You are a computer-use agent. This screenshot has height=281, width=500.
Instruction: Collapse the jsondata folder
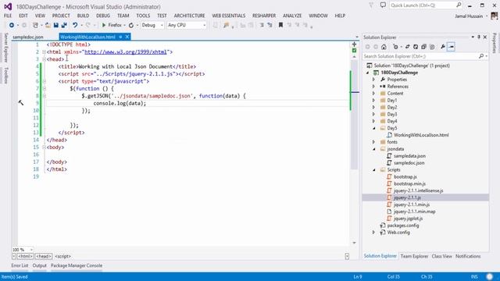tap(374, 149)
